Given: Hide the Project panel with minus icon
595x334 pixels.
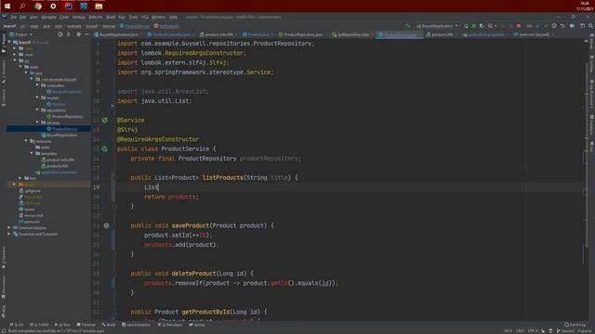Looking at the screenshot, I should pos(86,34).
